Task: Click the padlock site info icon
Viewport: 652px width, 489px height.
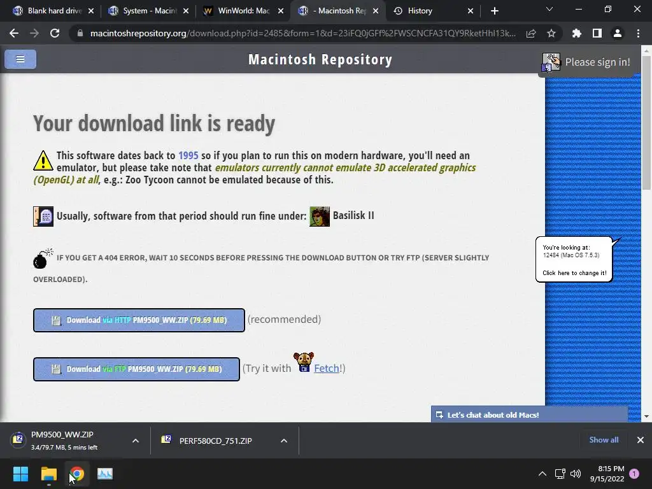Action: coord(80,33)
